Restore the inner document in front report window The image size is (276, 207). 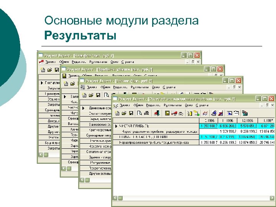(x=267, y=105)
